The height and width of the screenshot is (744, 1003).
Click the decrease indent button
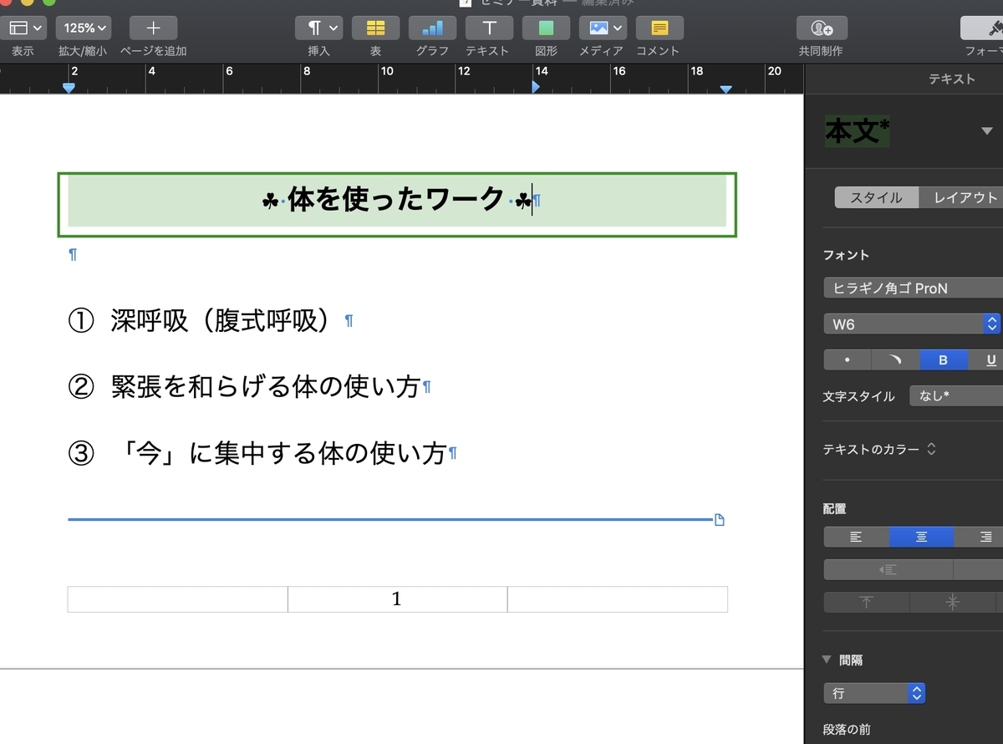click(888, 569)
